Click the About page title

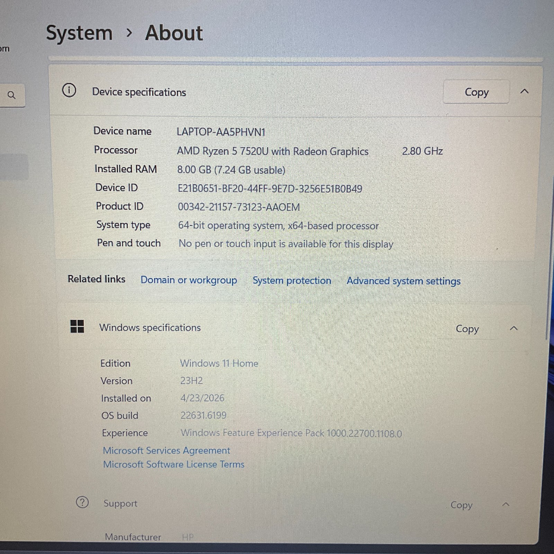pos(174,33)
